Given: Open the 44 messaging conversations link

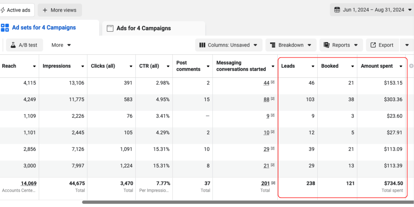Looking at the screenshot, I should [x=266, y=83].
